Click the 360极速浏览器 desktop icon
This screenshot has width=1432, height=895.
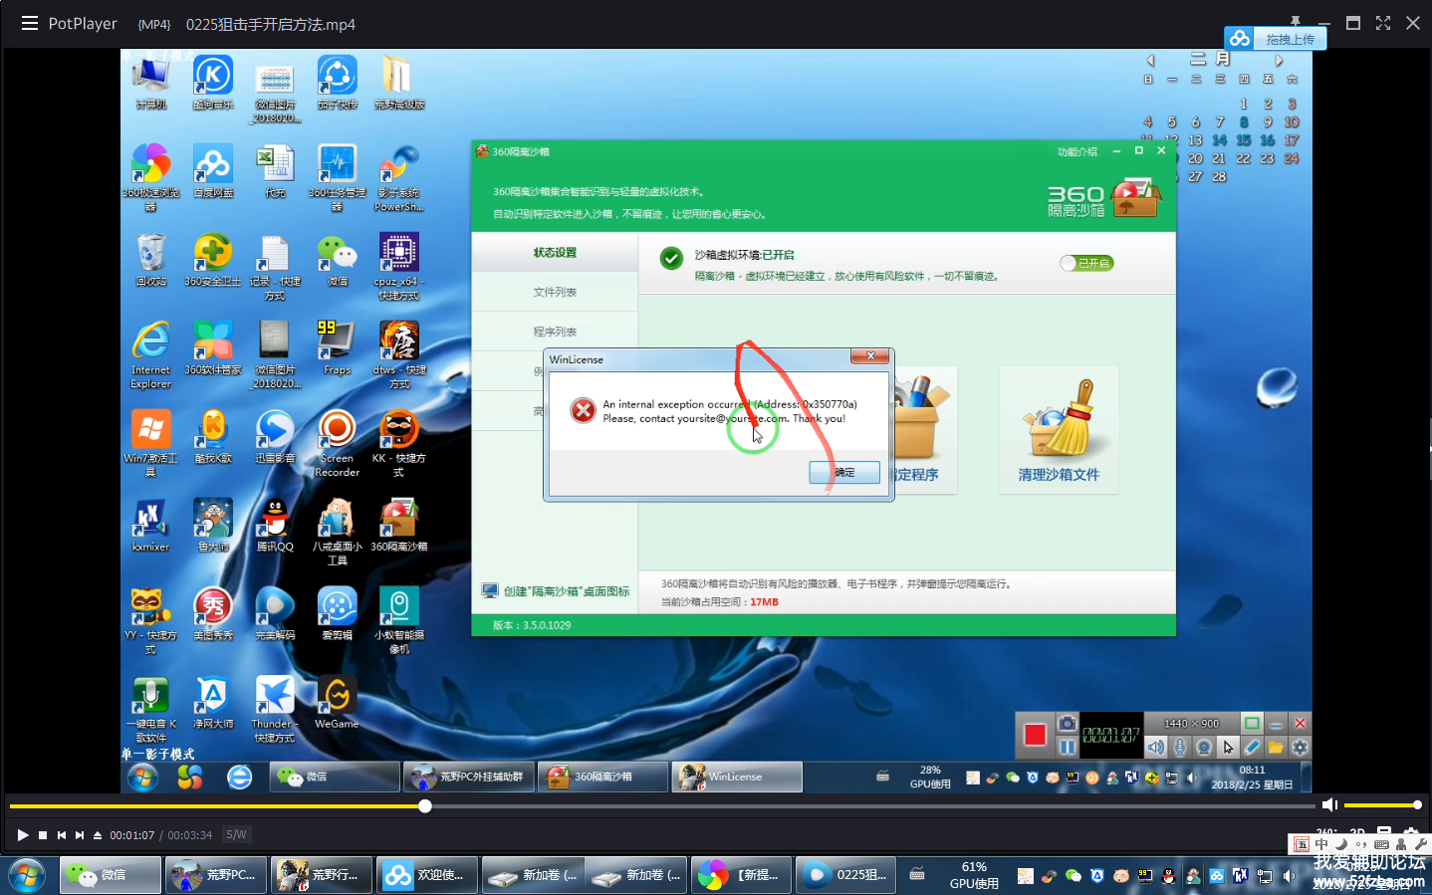(150, 177)
